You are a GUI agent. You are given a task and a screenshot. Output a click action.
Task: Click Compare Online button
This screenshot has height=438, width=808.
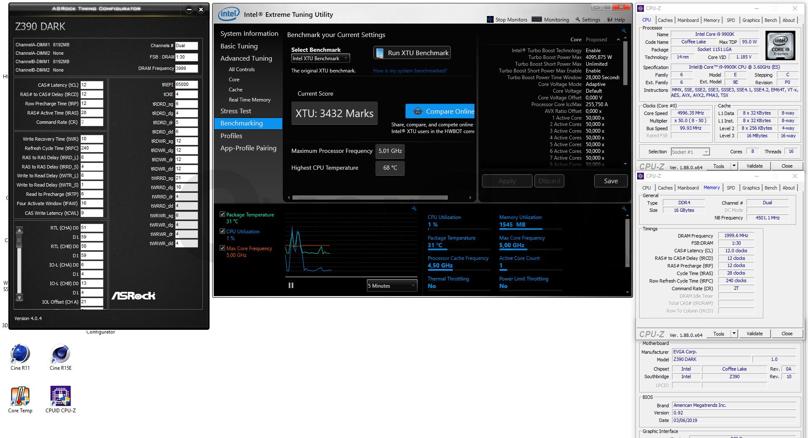(x=440, y=111)
